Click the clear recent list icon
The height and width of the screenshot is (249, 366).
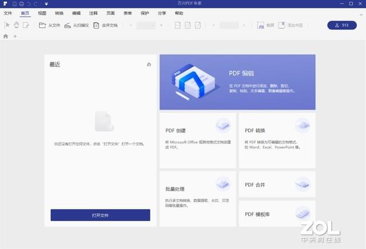pos(149,65)
